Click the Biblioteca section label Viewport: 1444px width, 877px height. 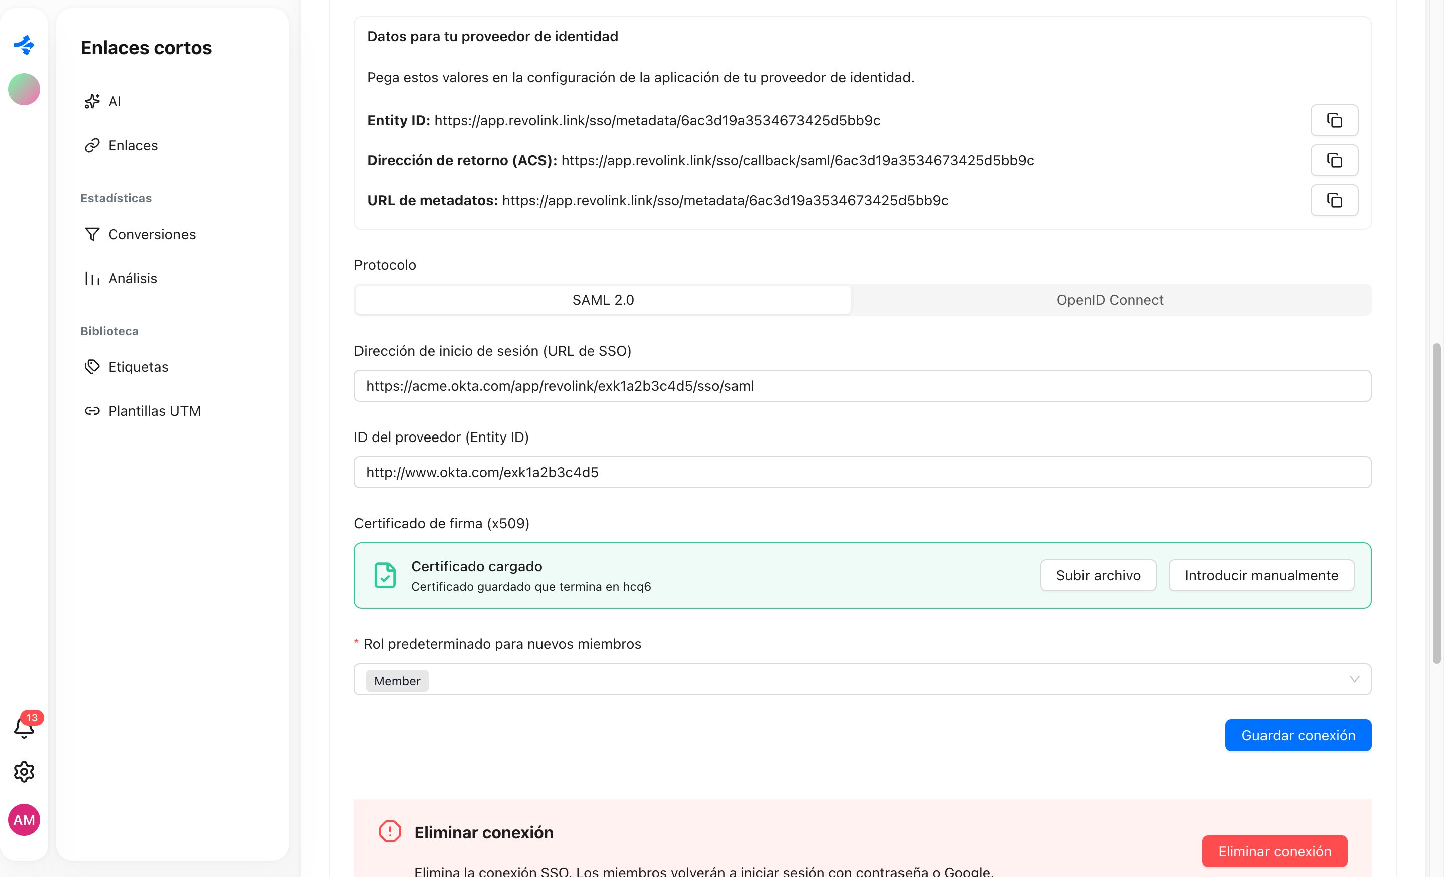(110, 331)
